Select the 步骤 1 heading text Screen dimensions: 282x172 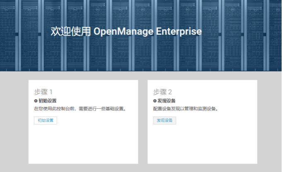pos(43,92)
